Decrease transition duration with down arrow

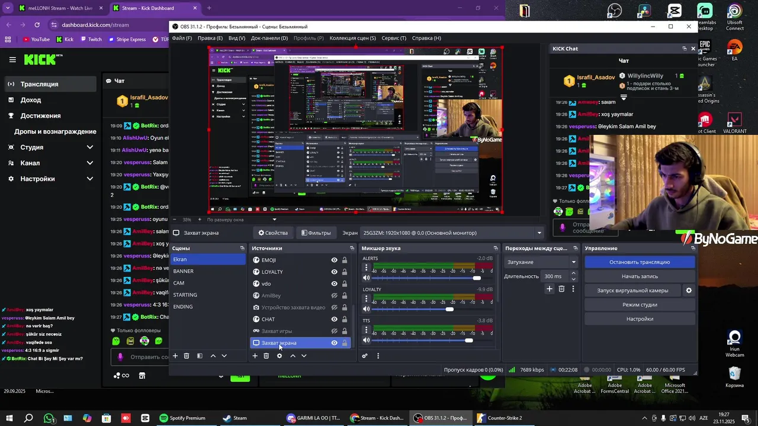tap(573, 279)
